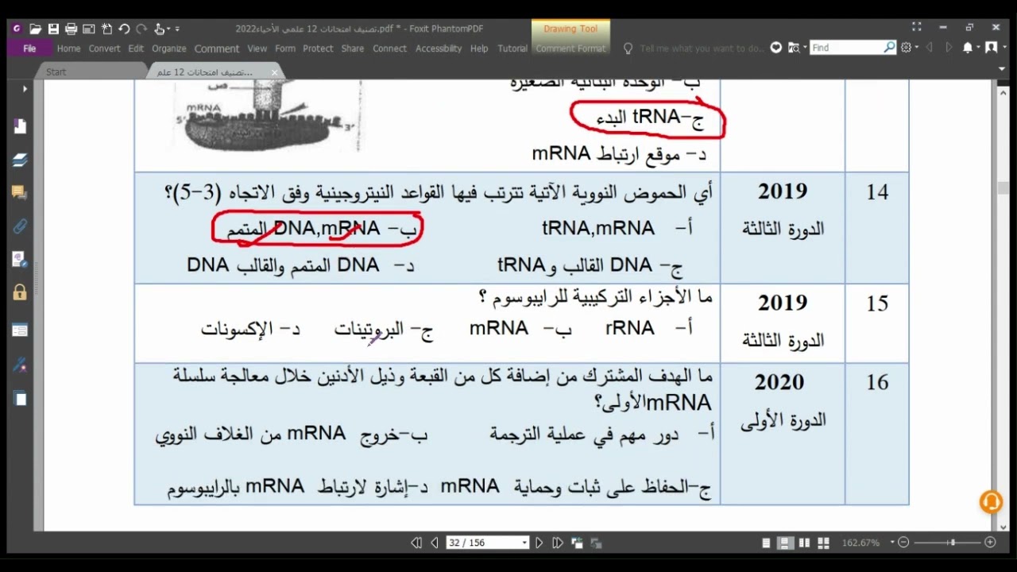Viewport: 1017px width, 572px height.
Task: Switch to continuous facing view
Action: pyautogui.click(x=823, y=543)
